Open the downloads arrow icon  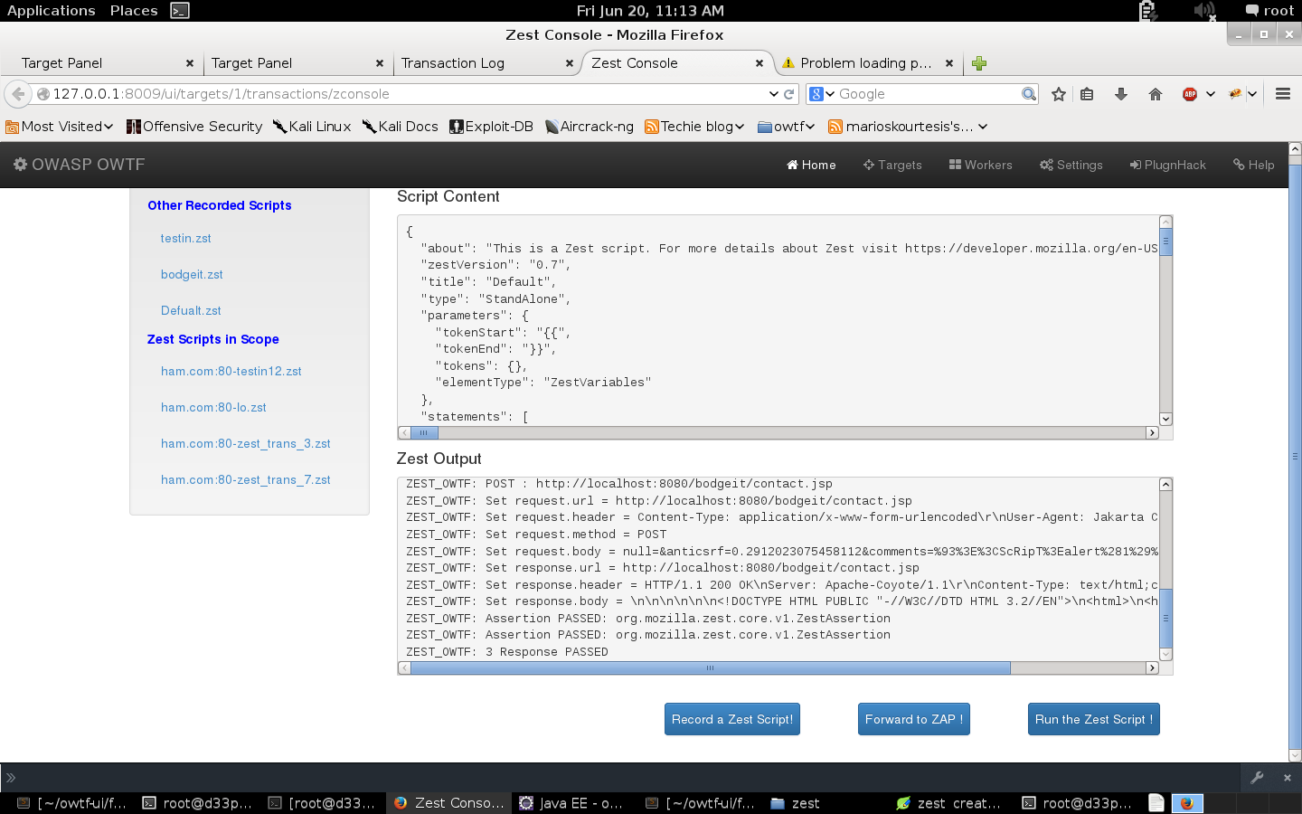point(1121,94)
